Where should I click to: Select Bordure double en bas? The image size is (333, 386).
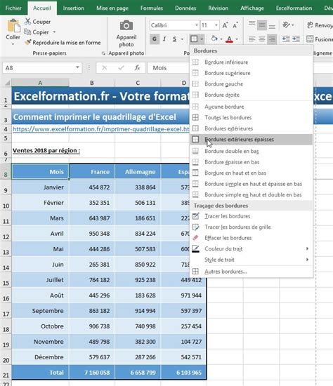(x=252, y=151)
